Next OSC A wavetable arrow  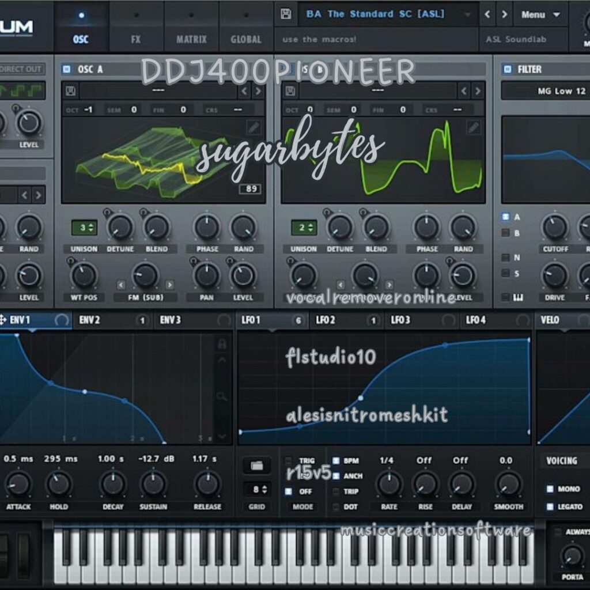pyautogui.click(x=258, y=91)
